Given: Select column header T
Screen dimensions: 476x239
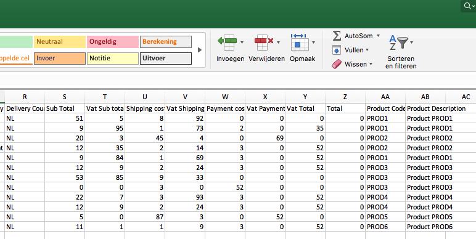Looking at the screenshot, I should point(105,97).
